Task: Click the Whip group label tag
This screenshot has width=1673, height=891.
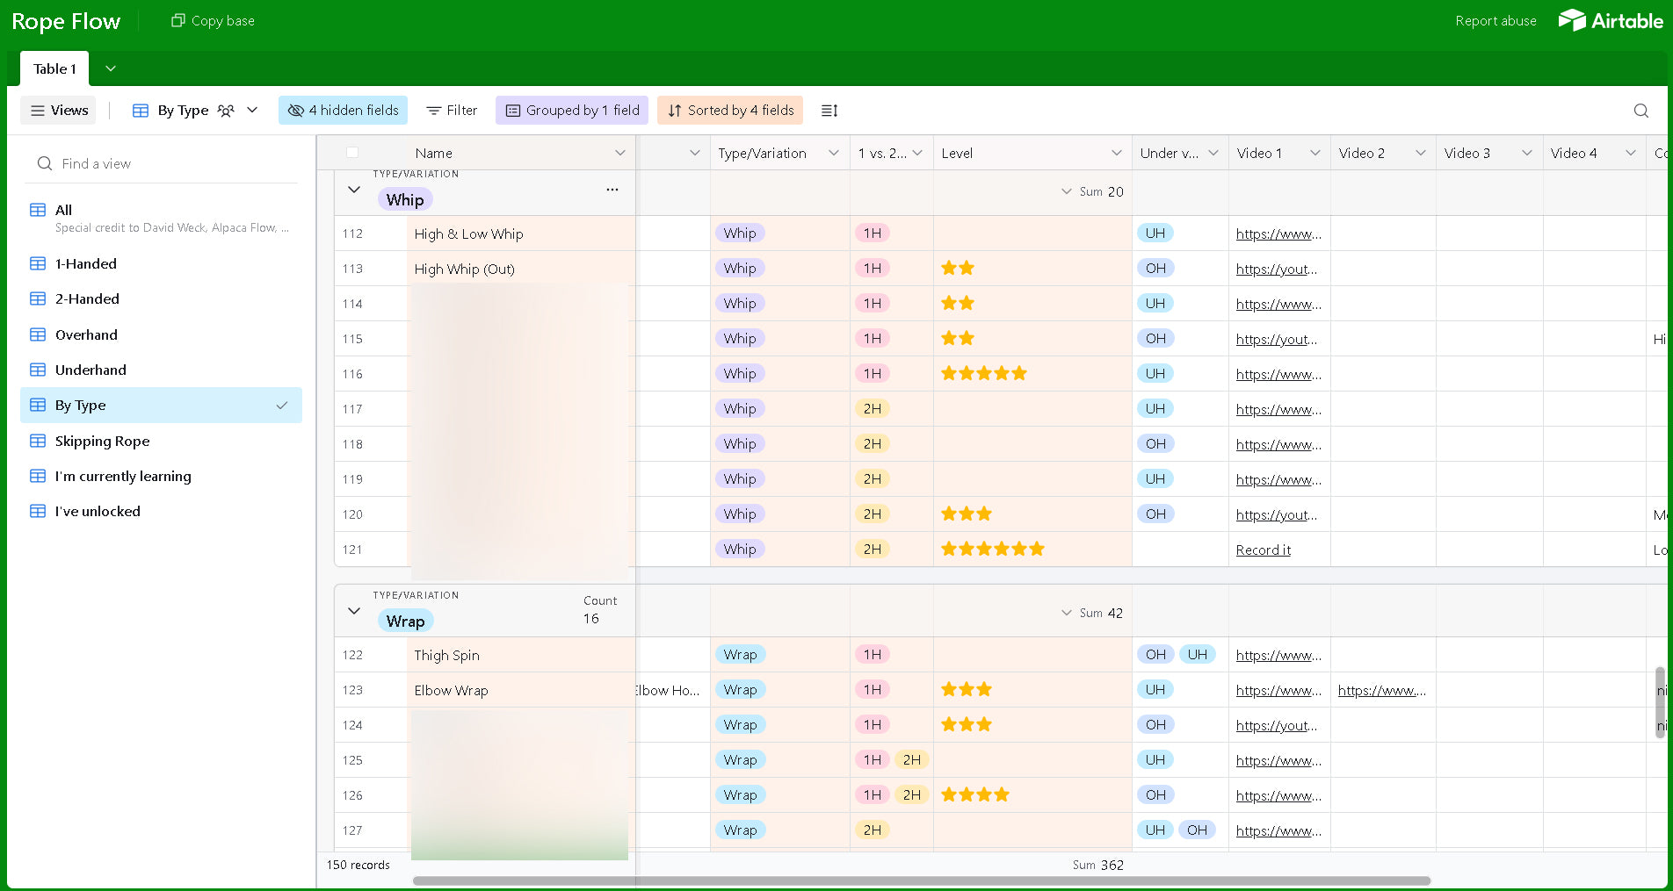Action: coord(405,199)
